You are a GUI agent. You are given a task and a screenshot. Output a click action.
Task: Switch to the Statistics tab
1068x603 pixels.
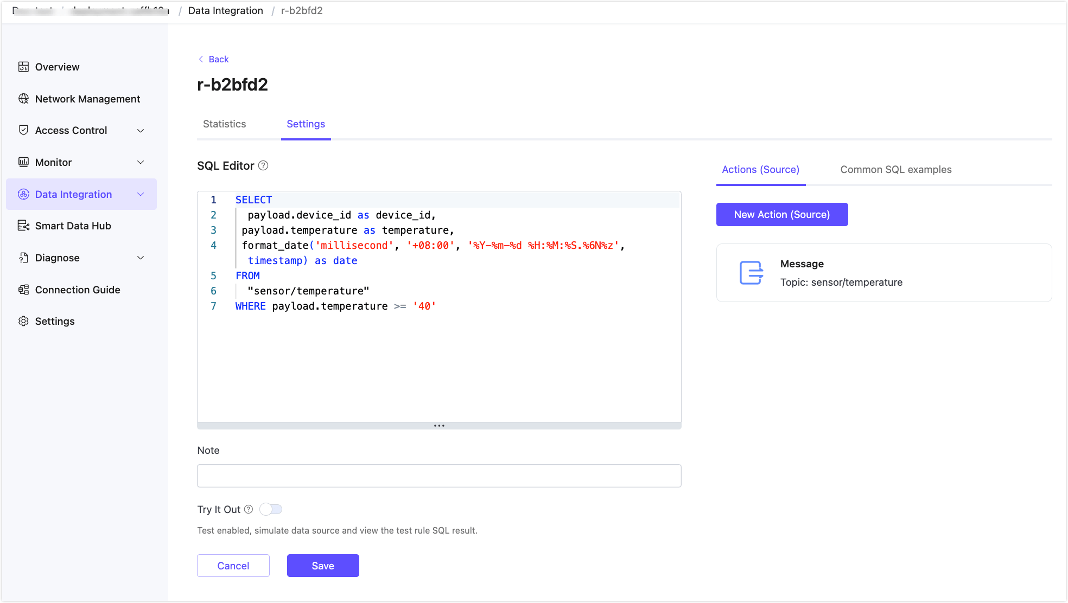pos(224,124)
